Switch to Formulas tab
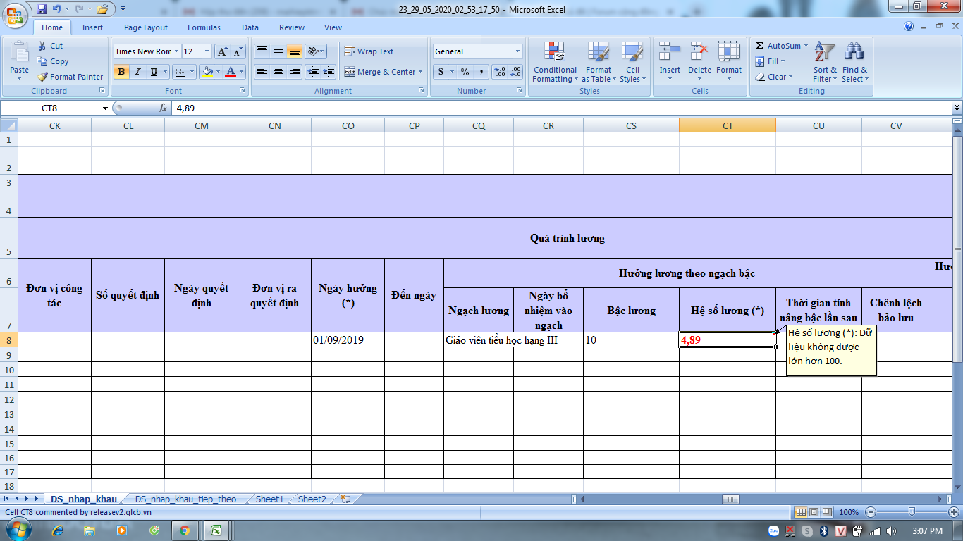 pos(204,27)
